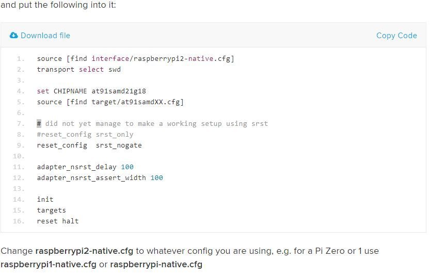Open the Download file link

pyautogui.click(x=45, y=36)
